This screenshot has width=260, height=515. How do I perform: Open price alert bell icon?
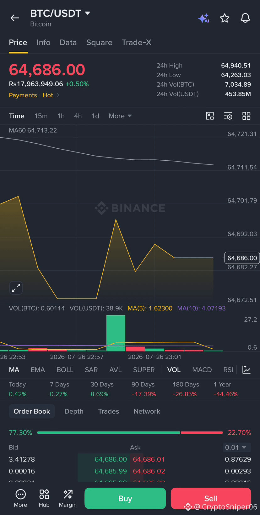click(x=245, y=18)
